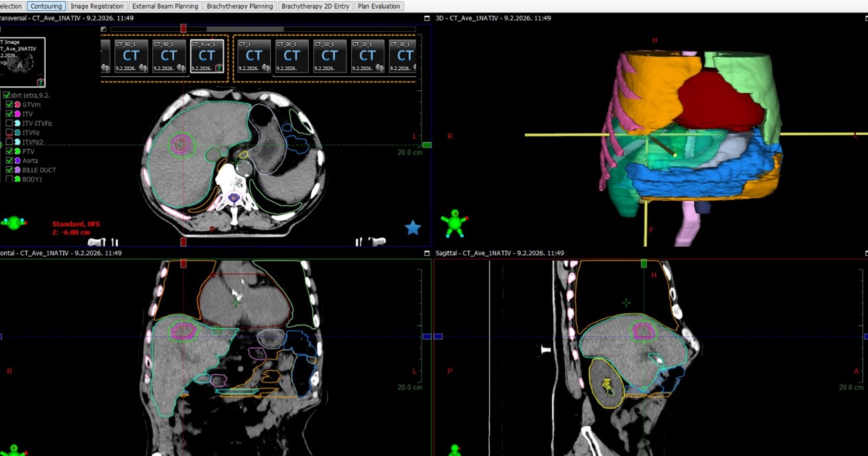868x456 pixels.
Task: Click the red slice marker atop transversal view
Action: click(x=184, y=28)
